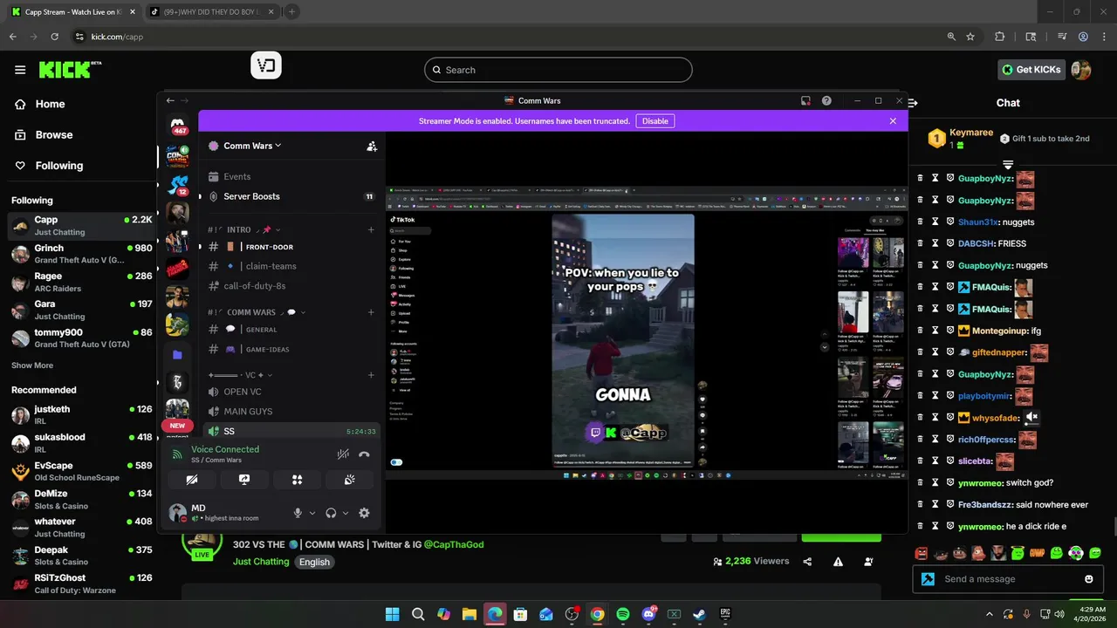This screenshot has height=628, width=1117.
Task: Click the Discord invite people icon
Action: click(372, 147)
